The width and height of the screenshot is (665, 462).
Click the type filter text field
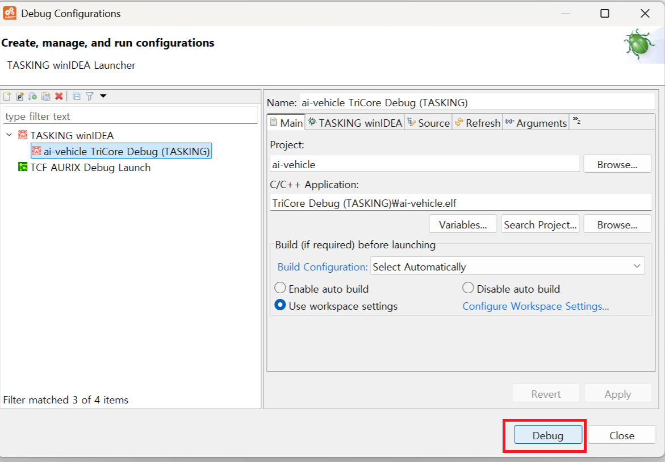[x=130, y=116]
